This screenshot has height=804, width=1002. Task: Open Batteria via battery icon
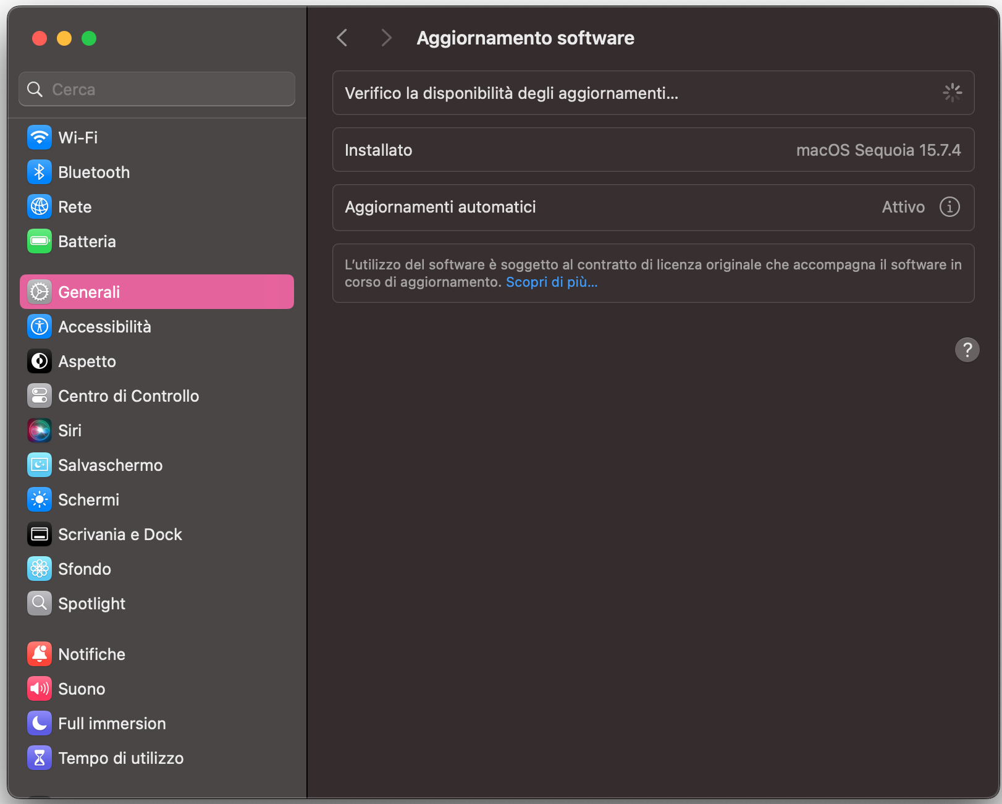40,241
